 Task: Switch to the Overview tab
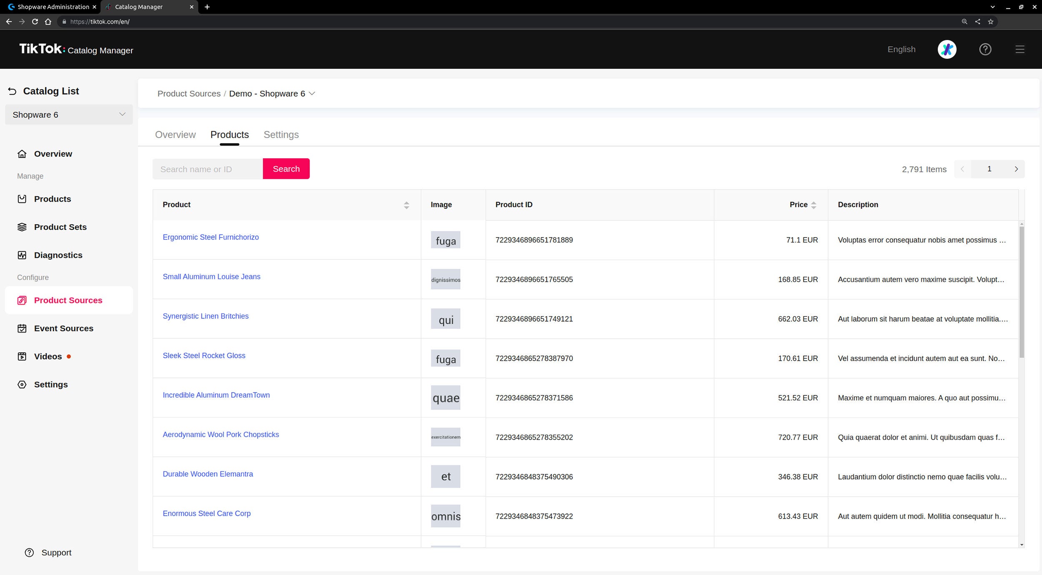pos(175,135)
